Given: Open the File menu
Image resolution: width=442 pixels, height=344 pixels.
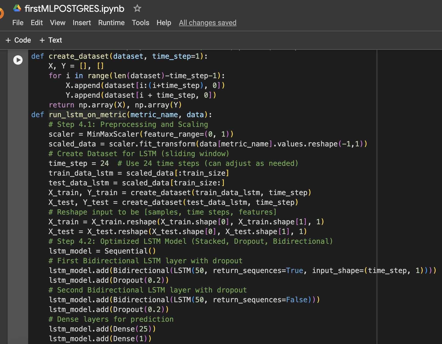Looking at the screenshot, I should point(18,23).
